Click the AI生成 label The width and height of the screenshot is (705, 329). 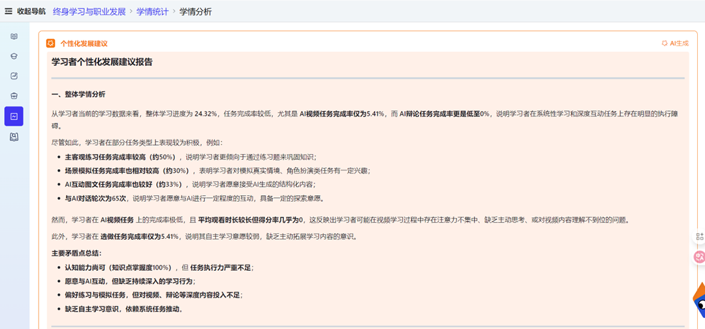coord(680,43)
